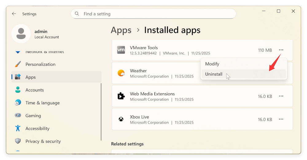Open Time & language settings

click(x=56, y=103)
